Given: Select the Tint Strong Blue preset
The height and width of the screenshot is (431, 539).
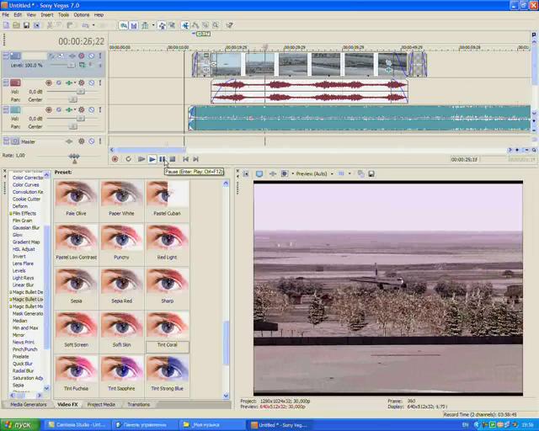Looking at the screenshot, I should click(168, 370).
